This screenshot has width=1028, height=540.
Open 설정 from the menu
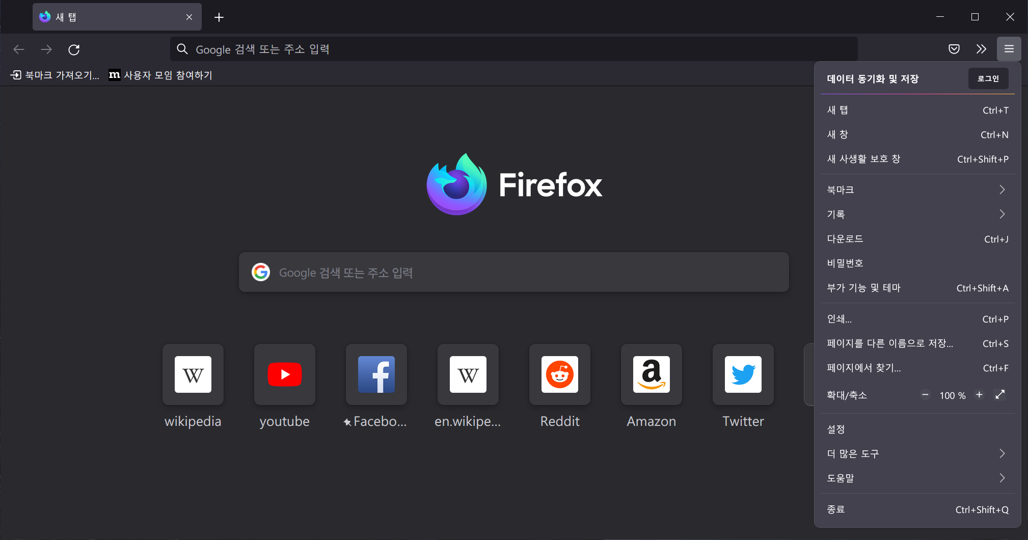point(917,429)
